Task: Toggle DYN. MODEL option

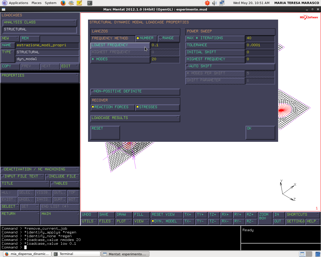Action: click(x=166, y=222)
